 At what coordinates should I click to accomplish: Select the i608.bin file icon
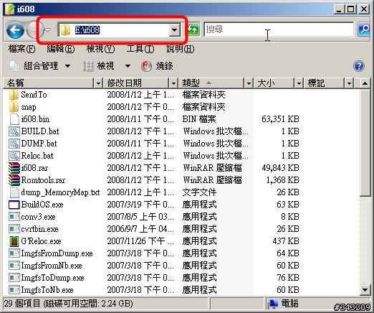14,119
